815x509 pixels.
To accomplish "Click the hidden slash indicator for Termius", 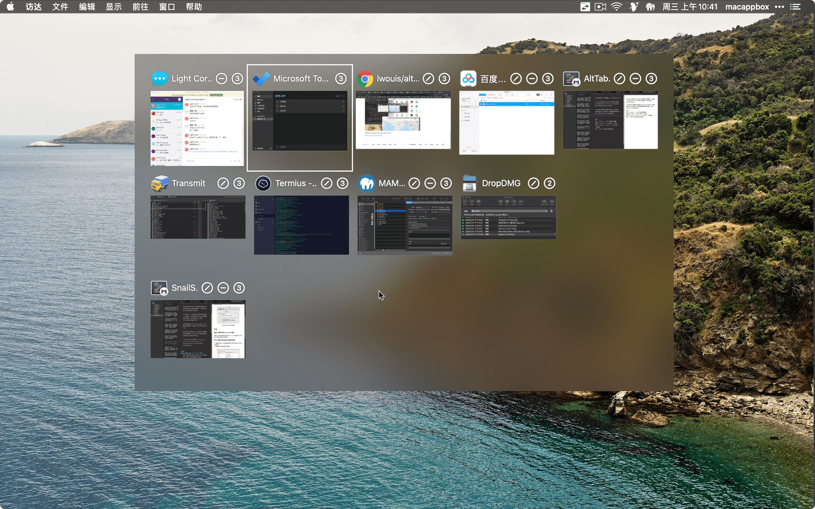I will click(326, 183).
